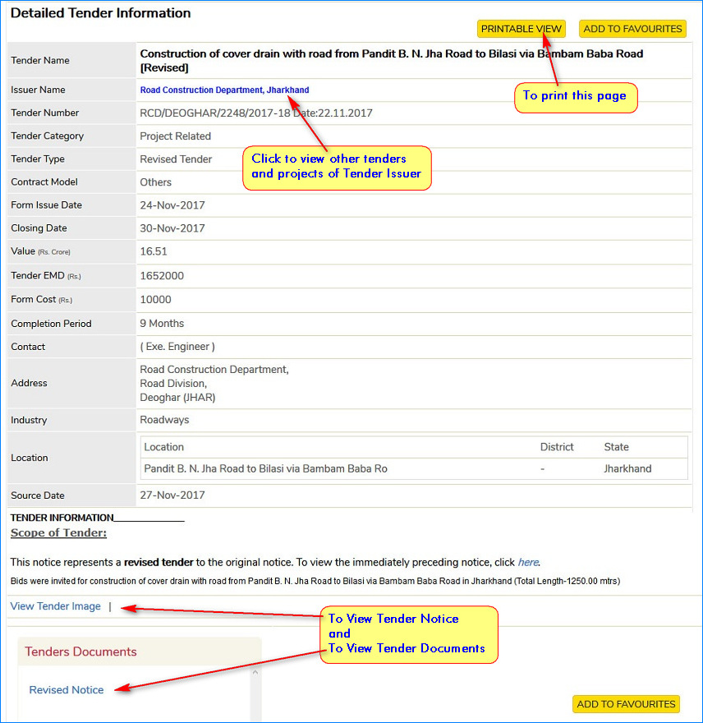Click the Tenders Documents panel heading

click(x=80, y=652)
